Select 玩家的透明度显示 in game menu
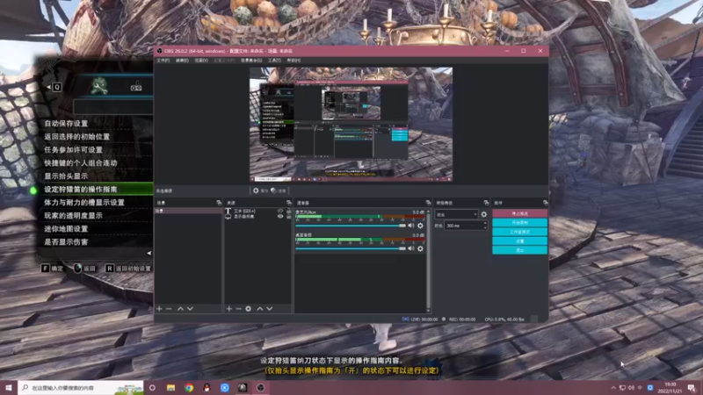The width and height of the screenshot is (703, 395). pyautogui.click(x=73, y=215)
